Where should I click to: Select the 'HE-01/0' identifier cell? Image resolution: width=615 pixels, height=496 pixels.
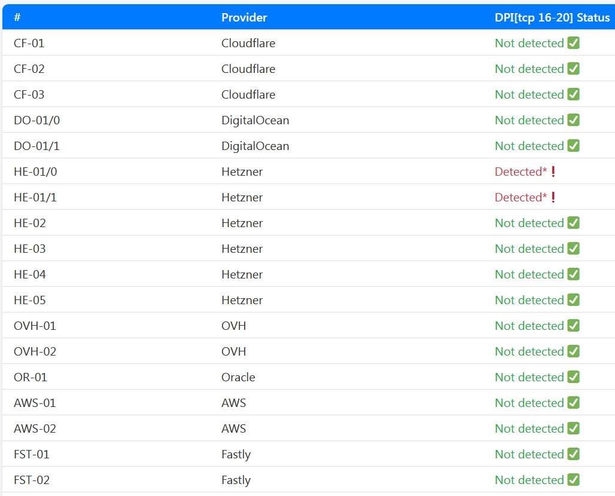[35, 172]
